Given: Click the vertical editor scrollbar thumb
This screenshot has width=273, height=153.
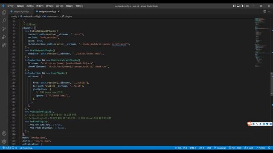Looking at the screenshot, I should [x=272, y=84].
